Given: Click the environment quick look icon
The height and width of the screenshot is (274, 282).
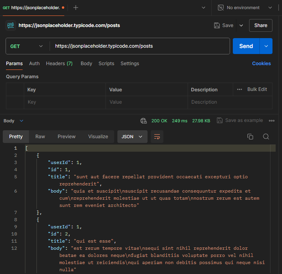Looking at the screenshot, I should point(221,8).
